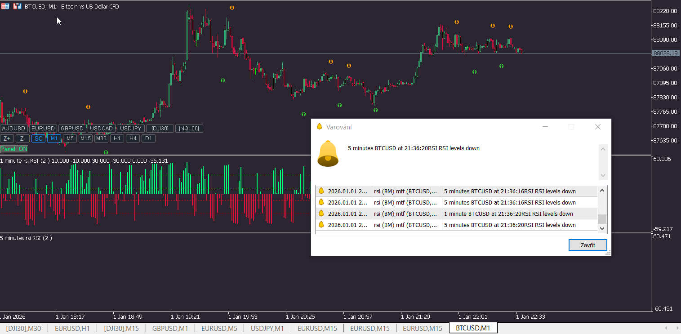Activate the M1 timeframe toggle
The height and width of the screenshot is (334, 681).
click(54, 138)
